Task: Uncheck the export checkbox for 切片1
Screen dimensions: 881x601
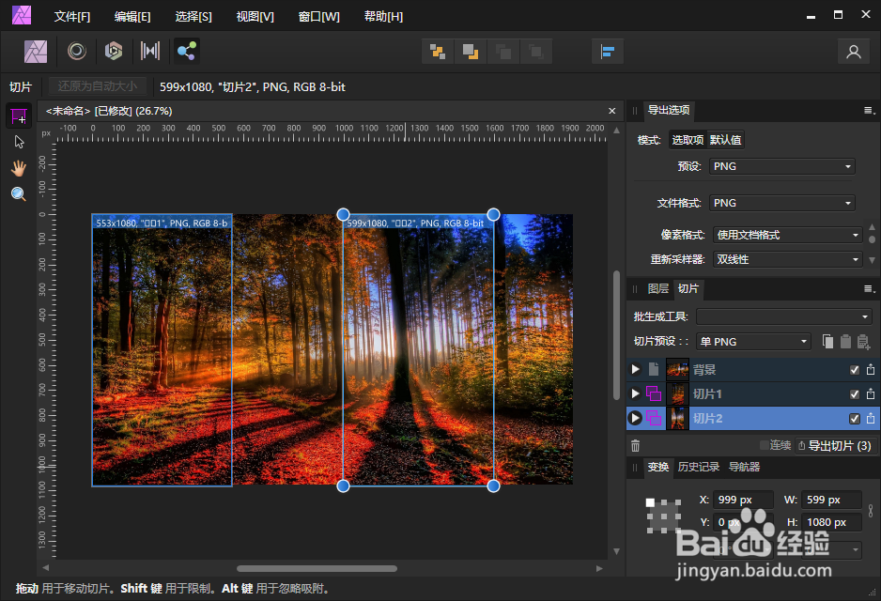Action: (x=854, y=393)
